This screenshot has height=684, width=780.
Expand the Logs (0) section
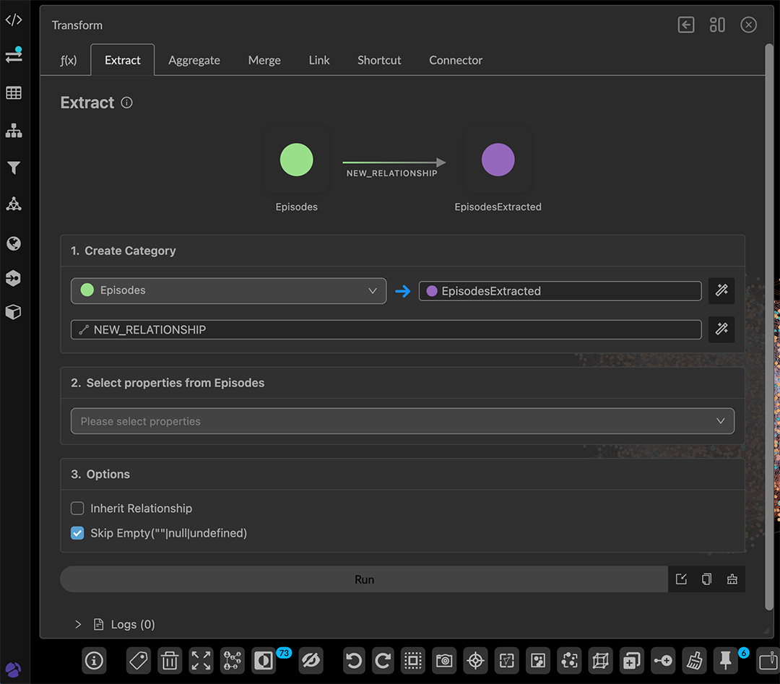click(78, 624)
